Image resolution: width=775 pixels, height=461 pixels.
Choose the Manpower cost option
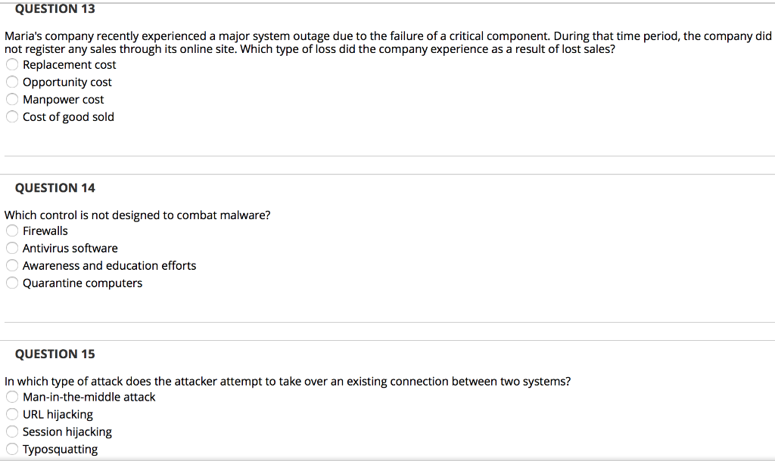(12, 99)
